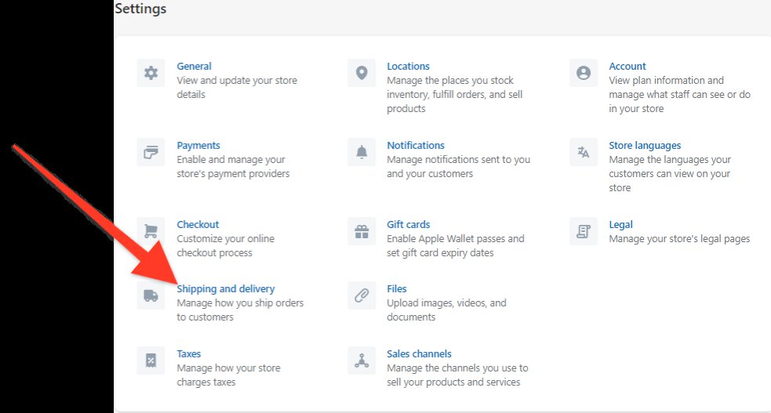Click the Gift cards present icon
The image size is (771, 413).
[x=362, y=231]
